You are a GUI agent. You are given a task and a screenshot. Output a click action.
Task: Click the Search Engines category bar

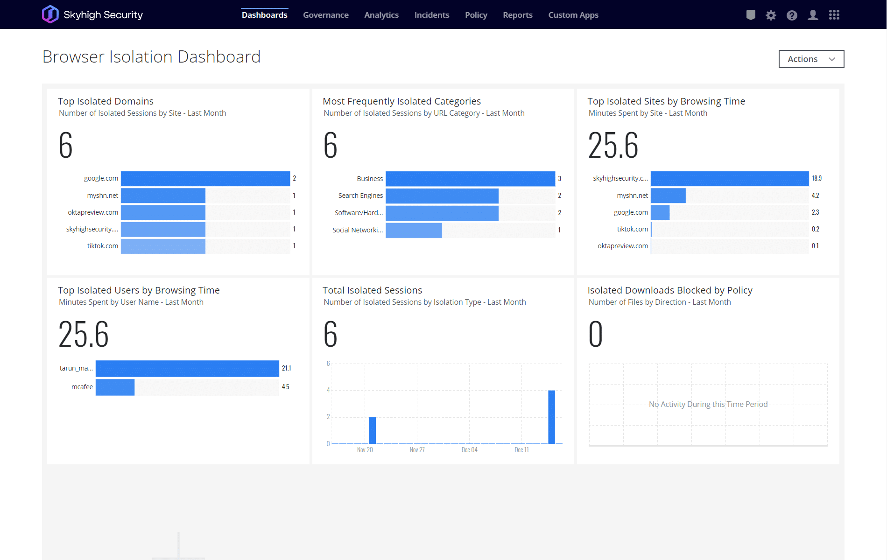click(x=442, y=196)
